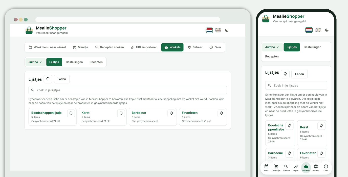Sync the Barbecue card on mobile

coord(290,153)
